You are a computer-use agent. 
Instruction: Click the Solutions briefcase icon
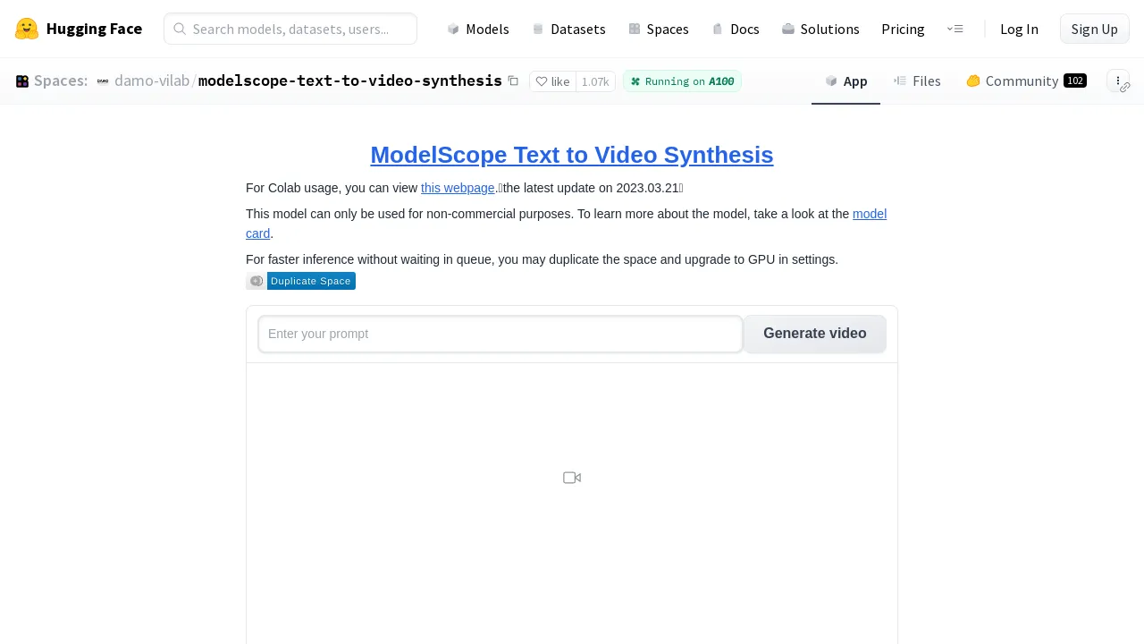tap(788, 29)
